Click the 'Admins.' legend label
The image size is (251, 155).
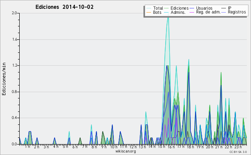178,12
